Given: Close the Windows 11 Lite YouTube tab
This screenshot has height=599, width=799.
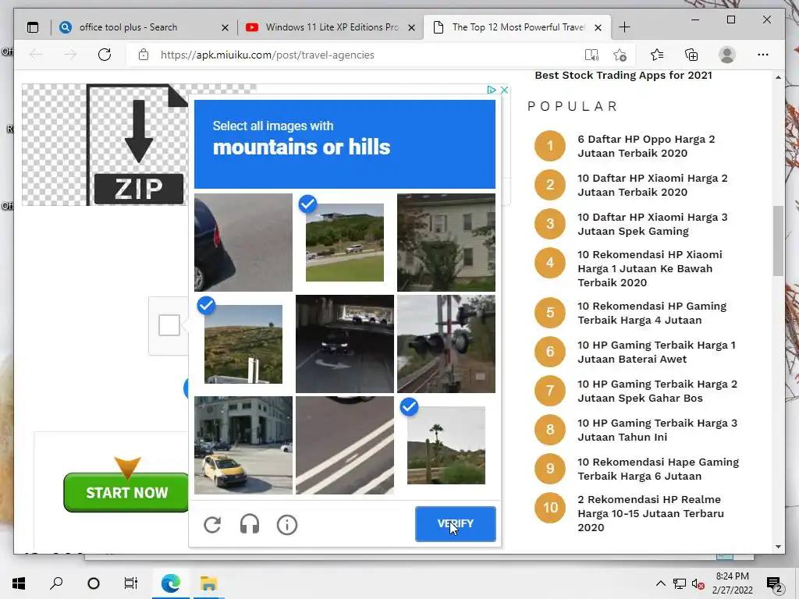Looking at the screenshot, I should tap(412, 27).
